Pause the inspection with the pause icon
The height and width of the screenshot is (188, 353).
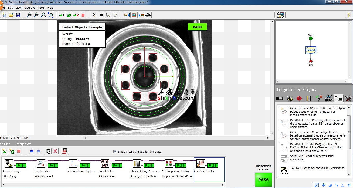tap(101, 15)
